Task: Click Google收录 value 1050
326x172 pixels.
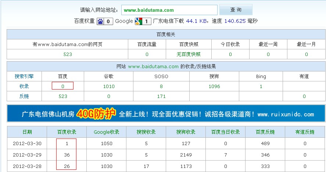Action: (107, 144)
